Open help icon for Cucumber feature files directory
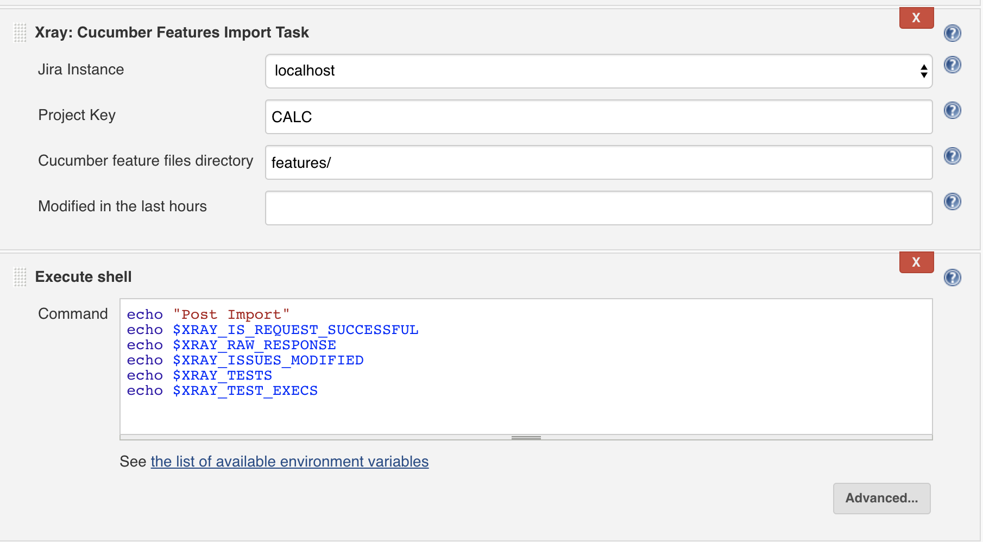 (952, 156)
